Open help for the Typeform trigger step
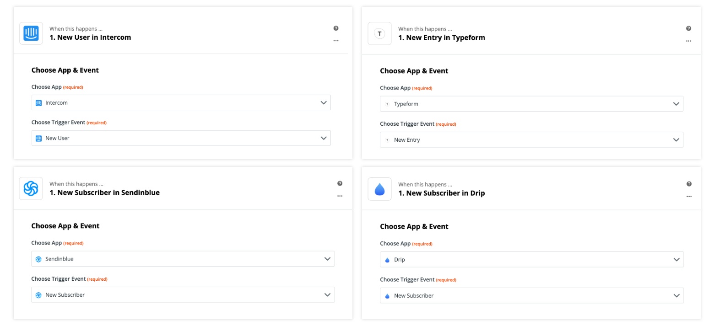Screen dimensions: 714x326 click(x=688, y=28)
